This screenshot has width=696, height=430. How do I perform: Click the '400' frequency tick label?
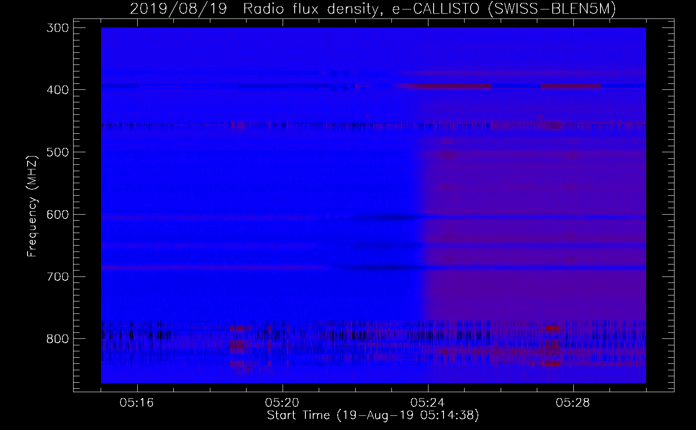click(57, 90)
